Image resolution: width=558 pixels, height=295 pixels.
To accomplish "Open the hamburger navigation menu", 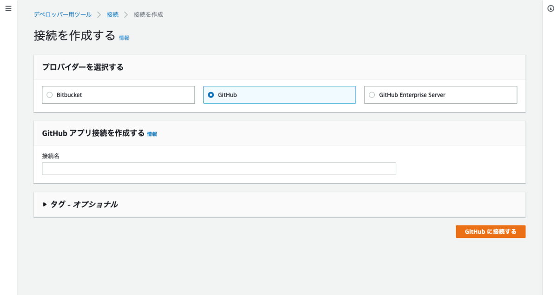I will point(8,9).
